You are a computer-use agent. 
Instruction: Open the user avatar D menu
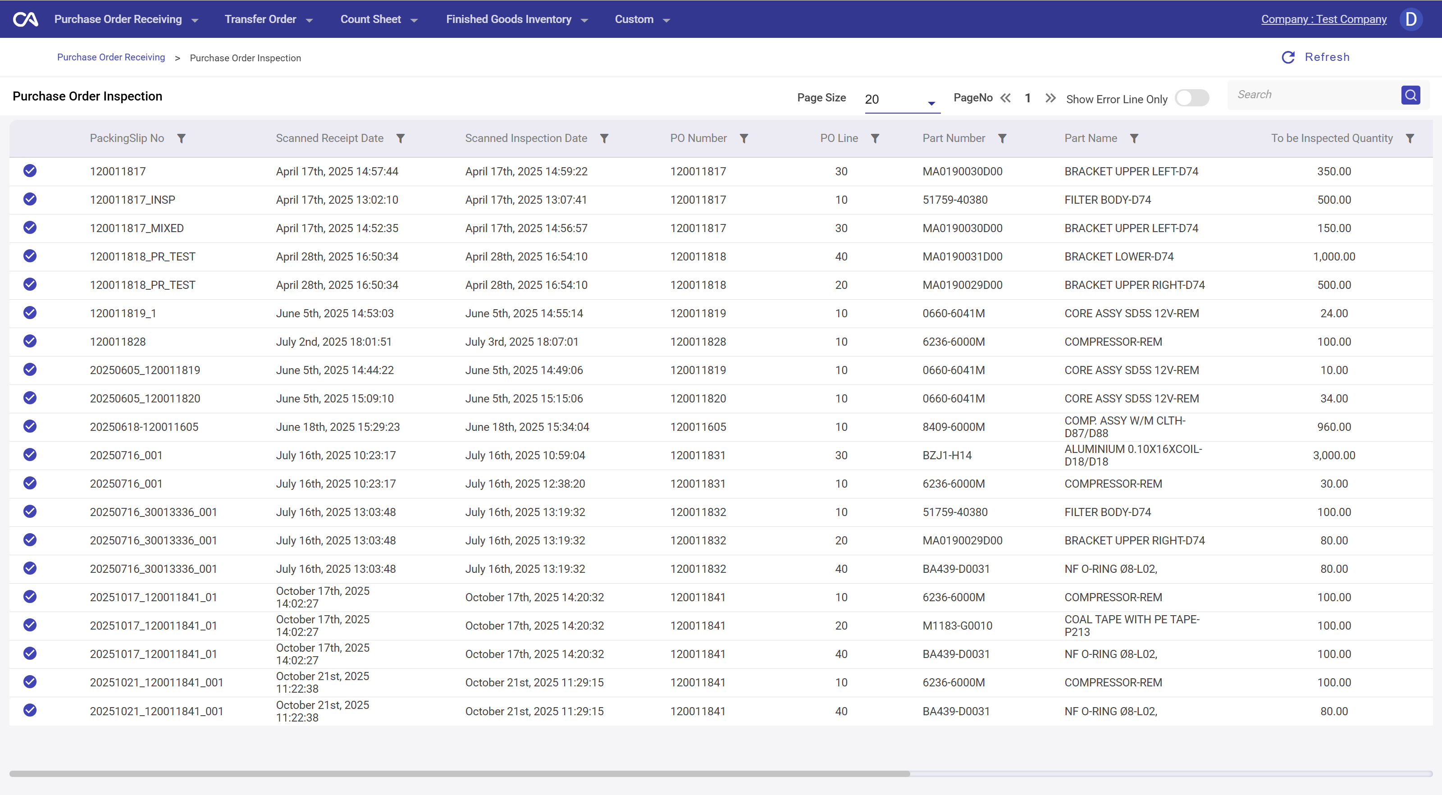(x=1410, y=19)
